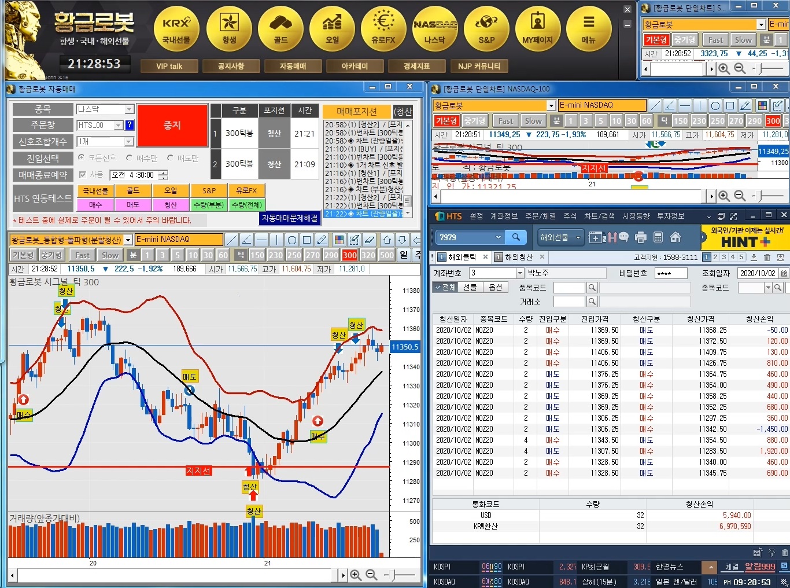Expand the 주문창 dropdown showing HTS_00
Screen dimensions: 790x588
[119, 125]
